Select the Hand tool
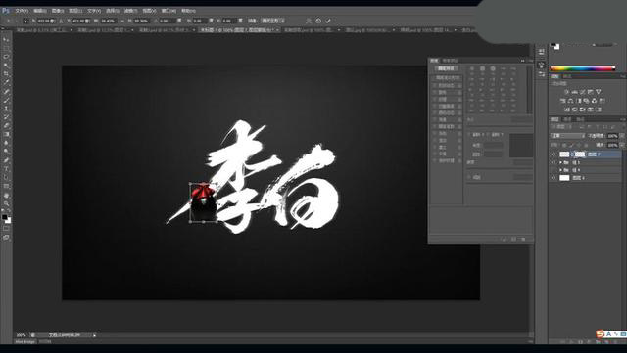Viewport: 627px width, 353px height. point(6,196)
